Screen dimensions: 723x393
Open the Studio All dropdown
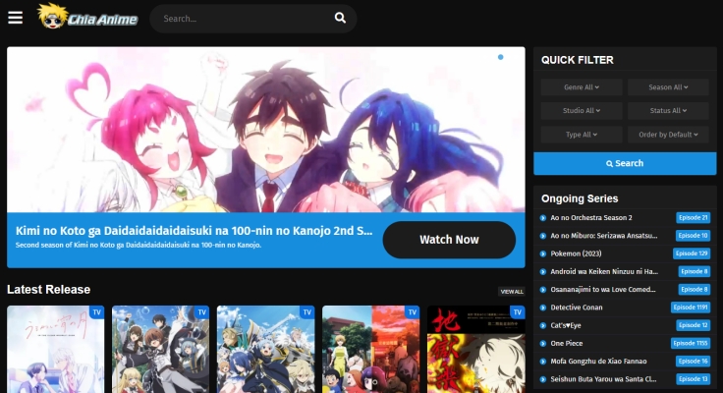(581, 111)
